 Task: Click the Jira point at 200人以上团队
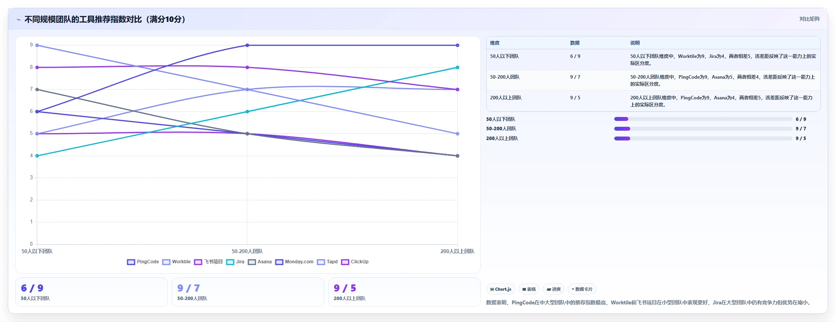coord(457,67)
